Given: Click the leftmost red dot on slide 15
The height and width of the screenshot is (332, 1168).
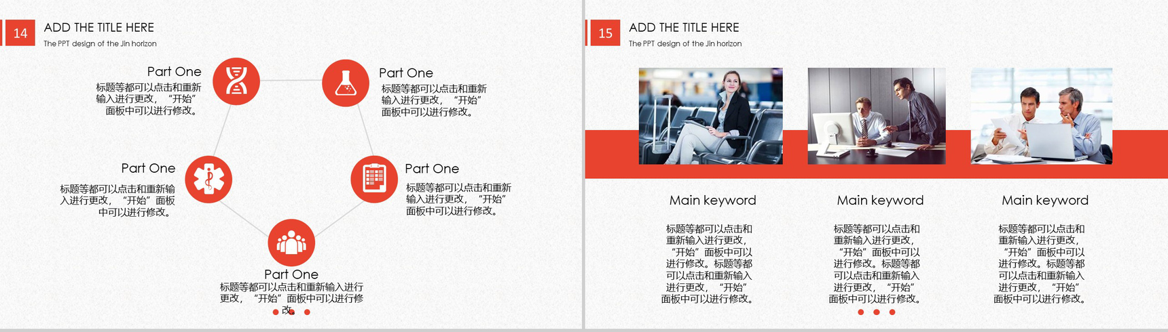Looking at the screenshot, I should coord(861,312).
